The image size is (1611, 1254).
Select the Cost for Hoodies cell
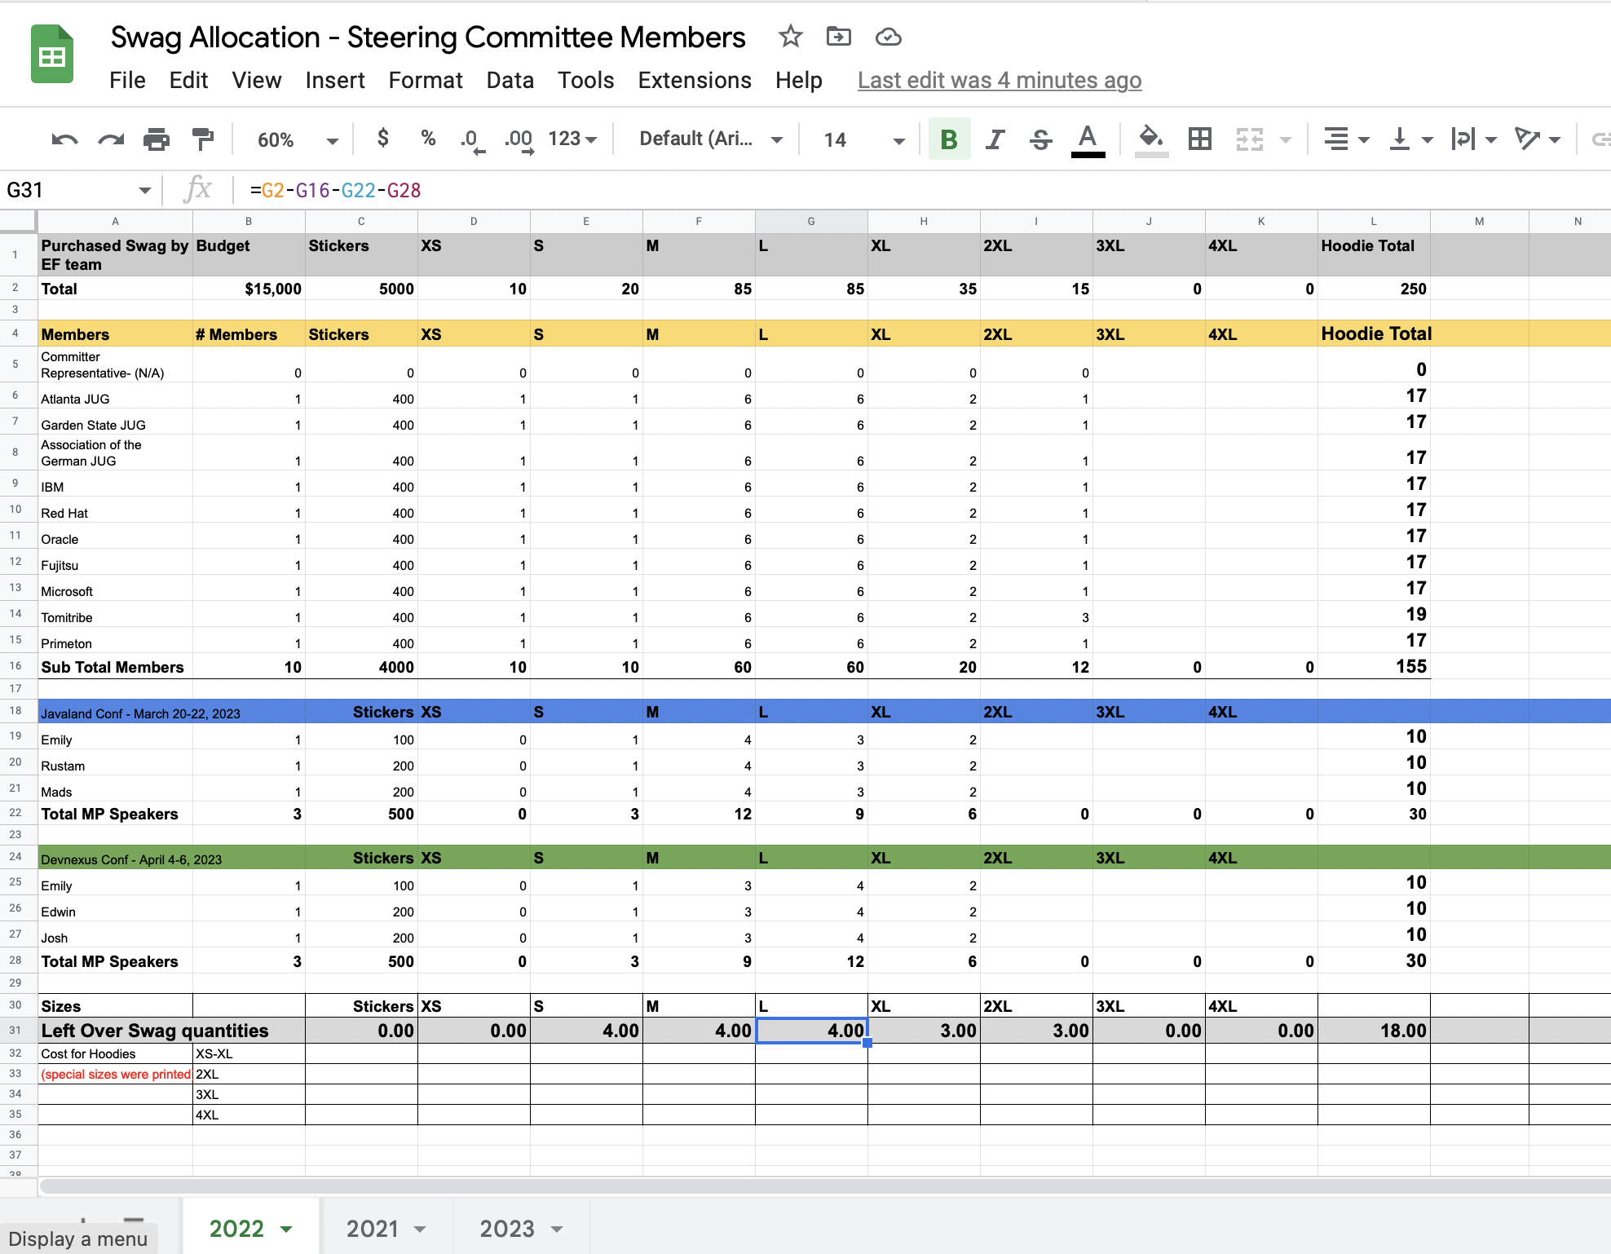[x=115, y=1053]
